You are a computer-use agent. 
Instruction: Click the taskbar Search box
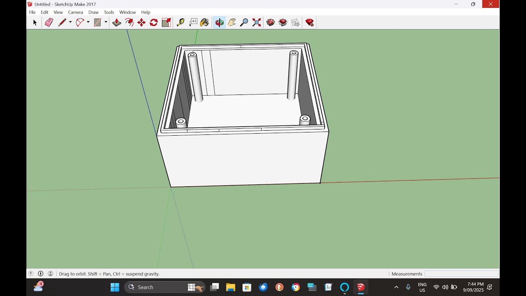[x=165, y=287]
